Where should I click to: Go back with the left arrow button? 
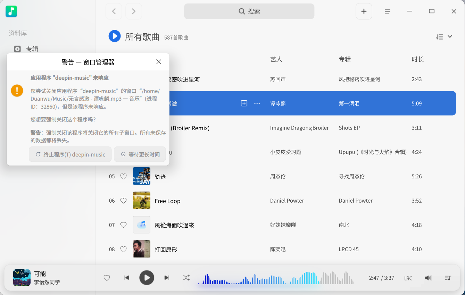pos(114,11)
